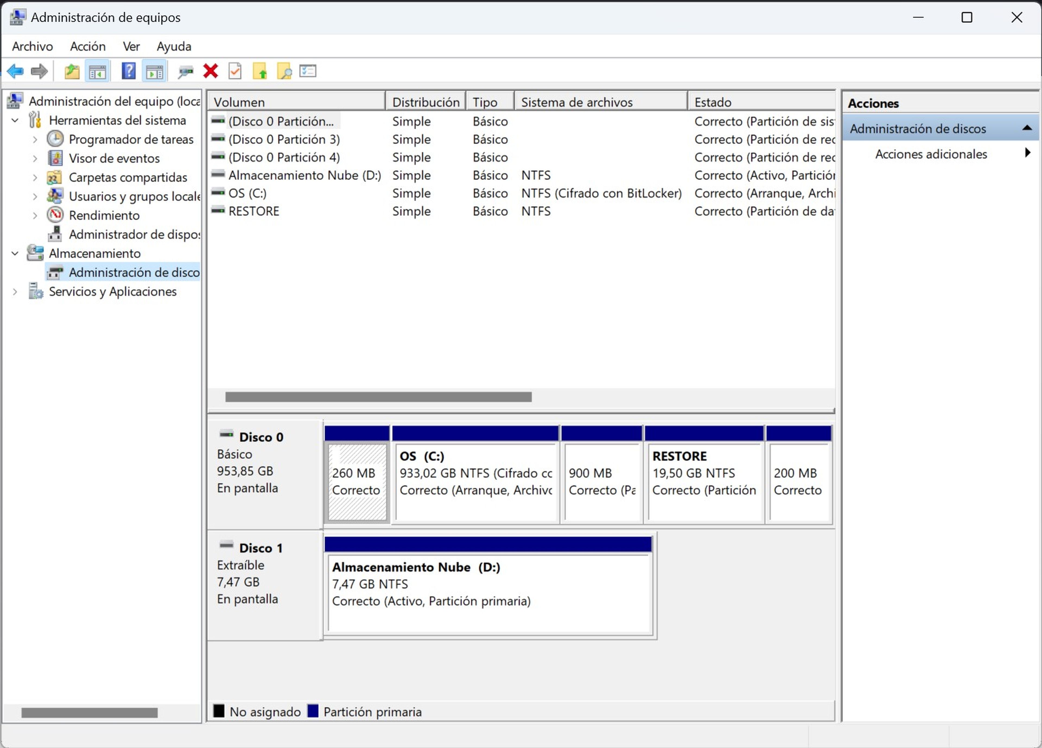
Task: Select the 200 MB partition block
Action: point(799,475)
